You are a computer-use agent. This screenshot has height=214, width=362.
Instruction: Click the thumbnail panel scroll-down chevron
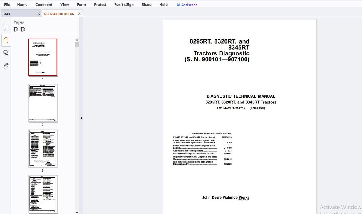pos(77,212)
